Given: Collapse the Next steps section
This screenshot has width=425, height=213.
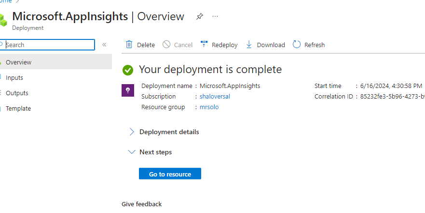Looking at the screenshot, I should pyautogui.click(x=132, y=152).
